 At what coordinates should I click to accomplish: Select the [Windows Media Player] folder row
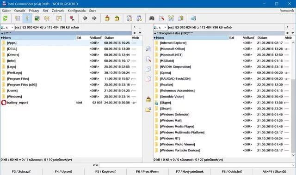pos(222,127)
